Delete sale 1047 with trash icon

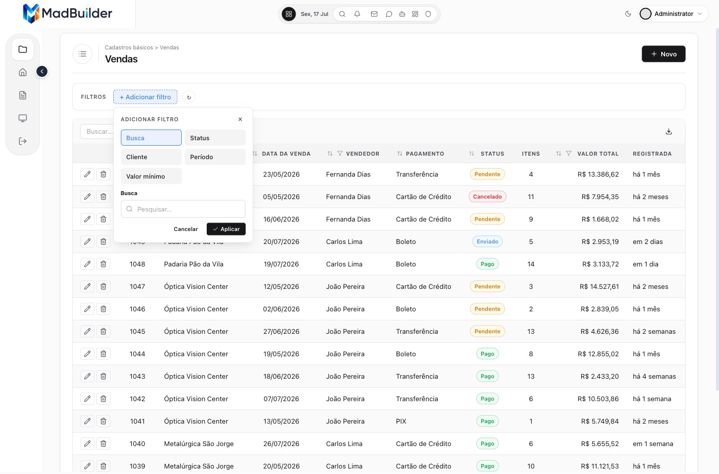(103, 286)
